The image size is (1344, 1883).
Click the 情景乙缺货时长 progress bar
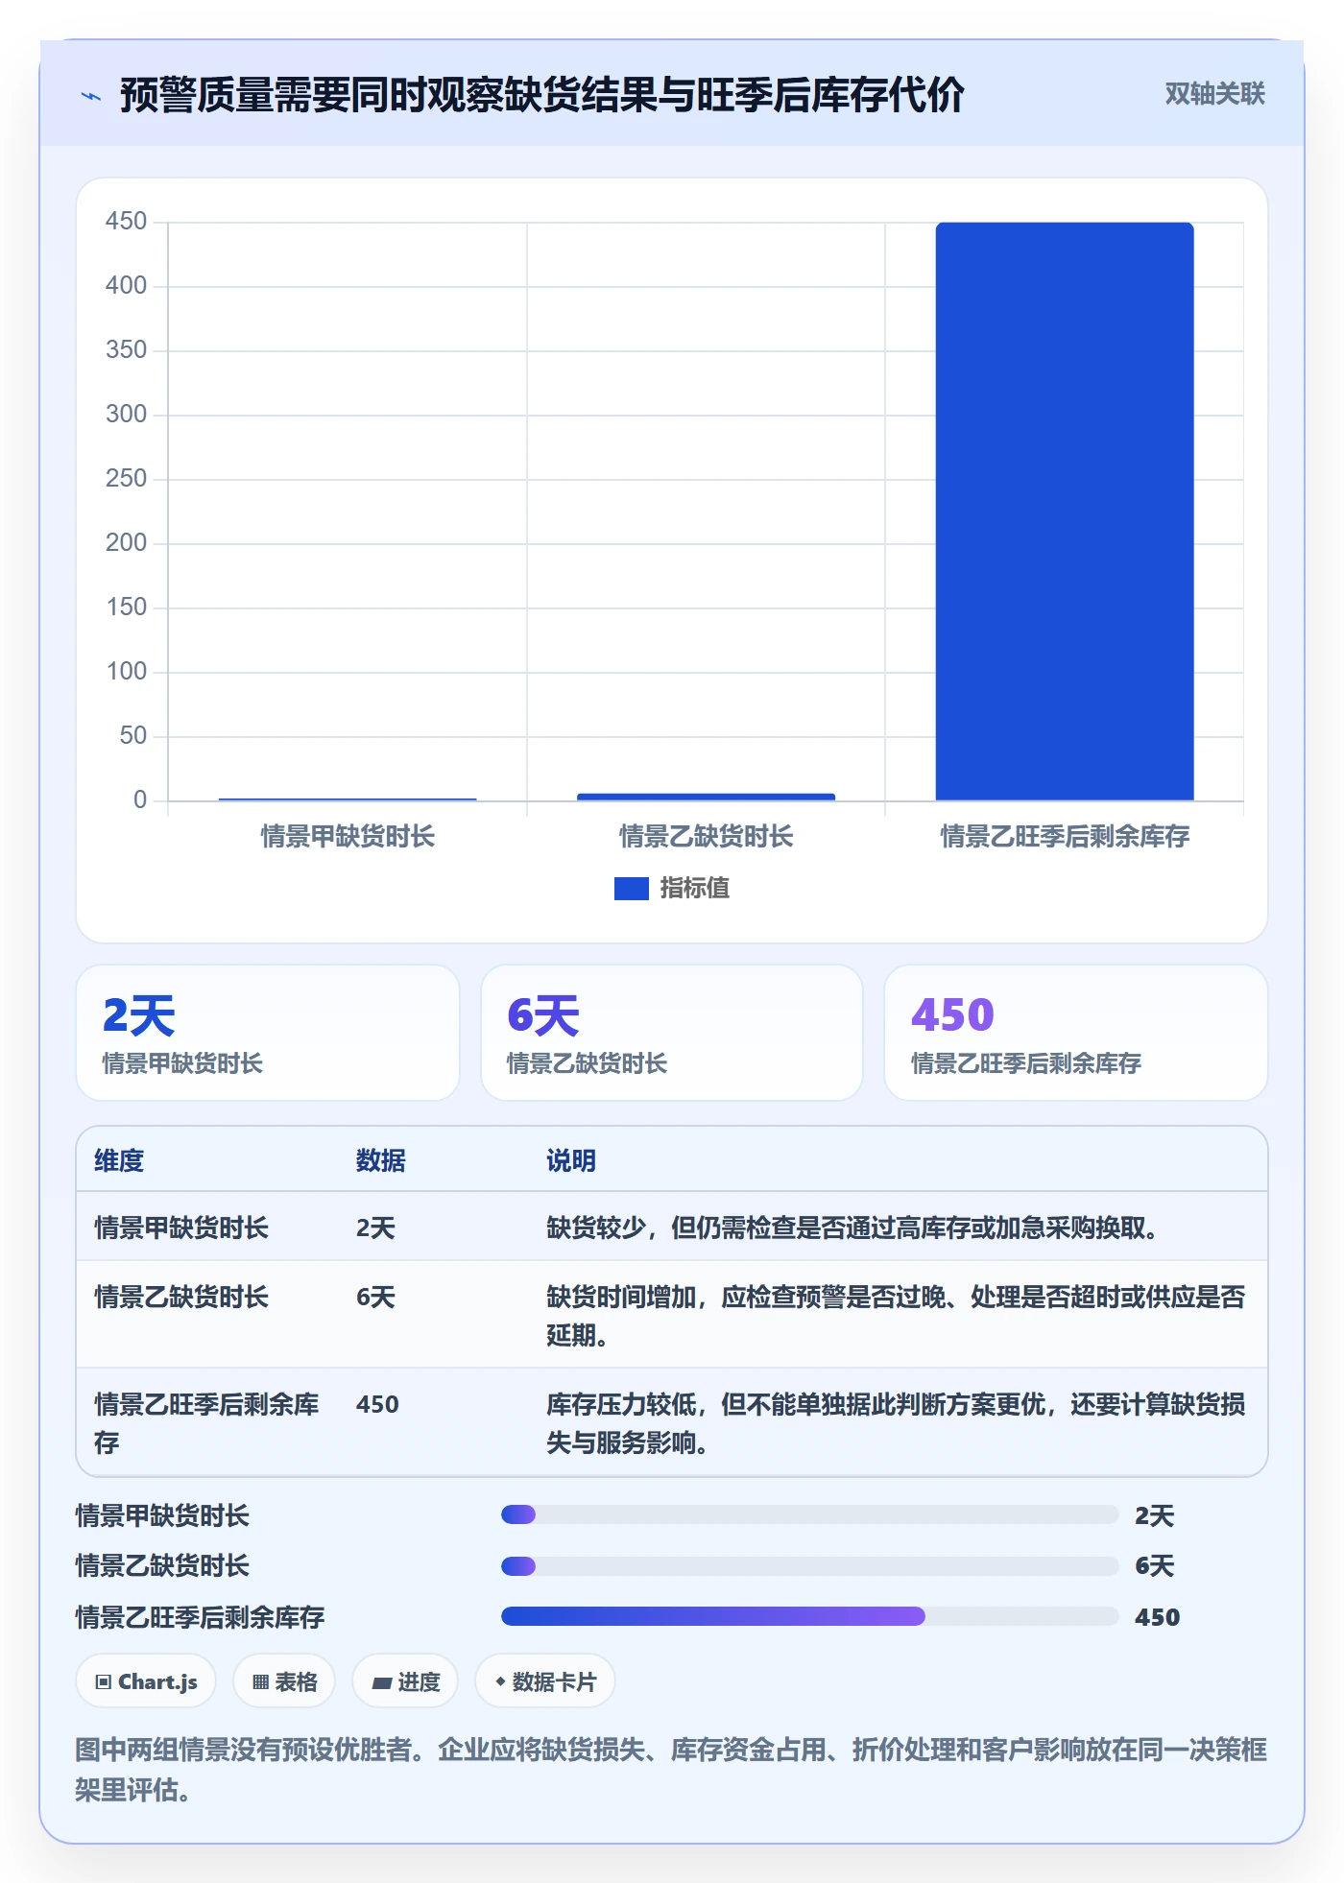pyautogui.click(x=809, y=1566)
